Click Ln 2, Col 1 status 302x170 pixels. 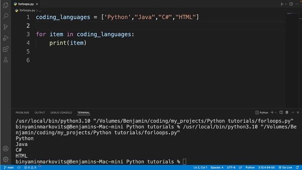[200, 168]
